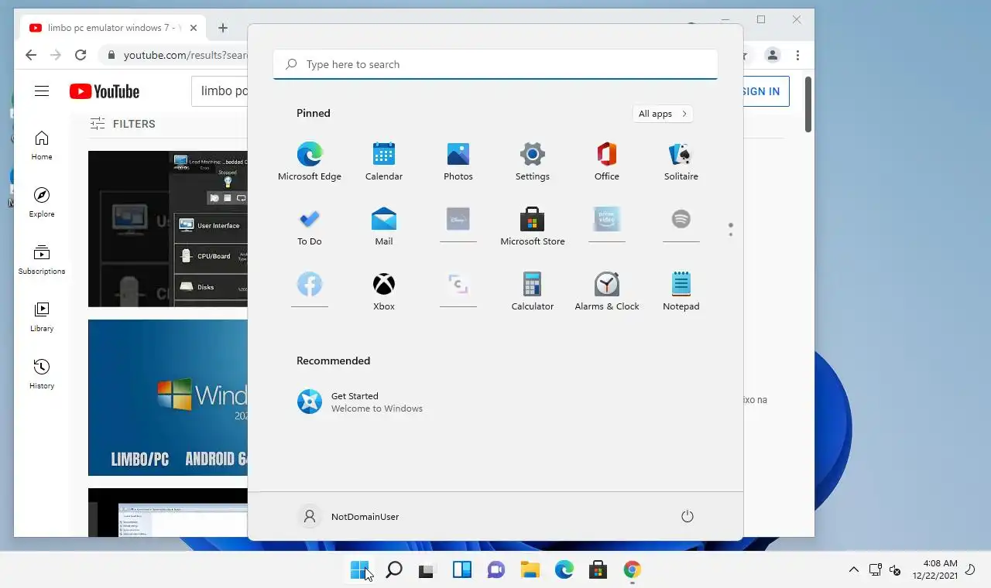Image resolution: width=991 pixels, height=588 pixels.
Task: Open pinned Microsoft Store app
Action: point(533,227)
